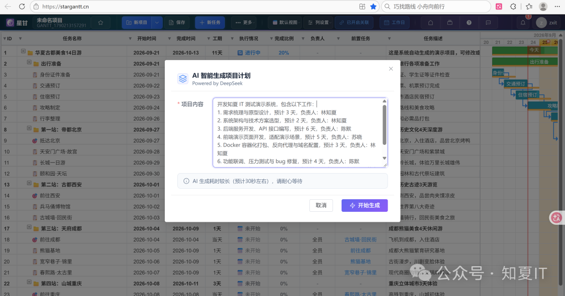Click the folder icon for 第二站: 古都西安
The height and width of the screenshot is (296, 565).
36,185
